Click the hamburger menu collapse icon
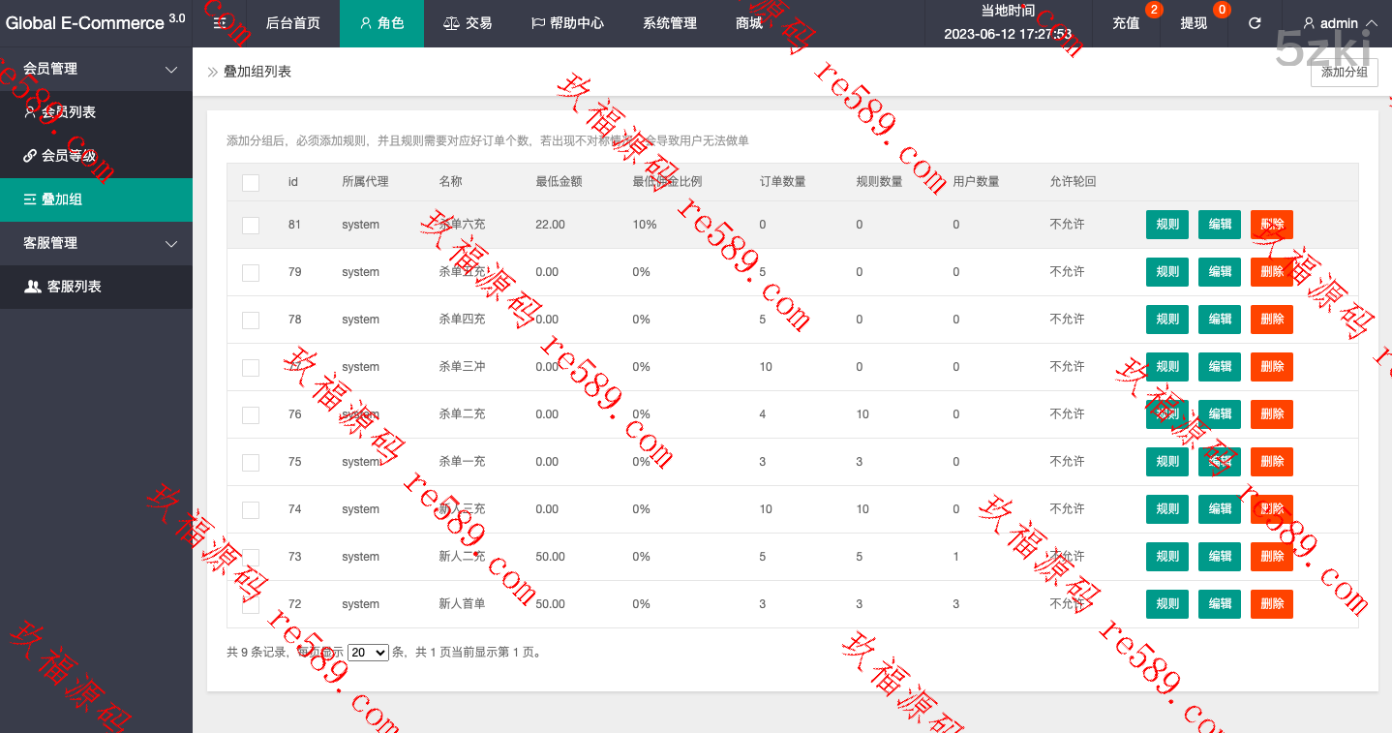The image size is (1392, 733). pyautogui.click(x=220, y=23)
